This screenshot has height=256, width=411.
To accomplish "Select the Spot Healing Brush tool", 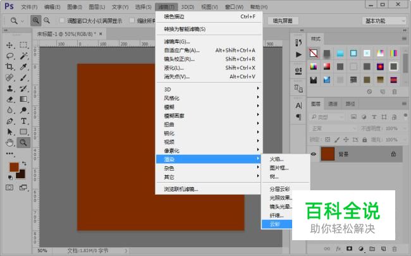I will (9, 78).
